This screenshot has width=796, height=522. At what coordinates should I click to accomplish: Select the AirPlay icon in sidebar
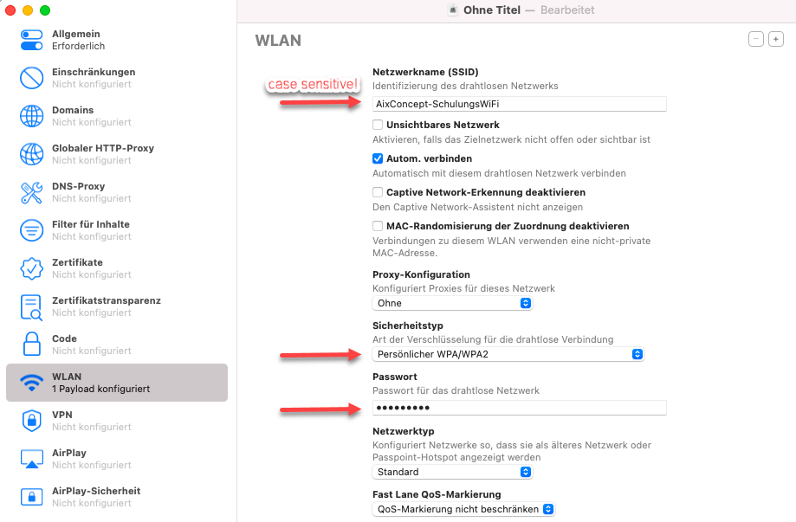point(32,459)
